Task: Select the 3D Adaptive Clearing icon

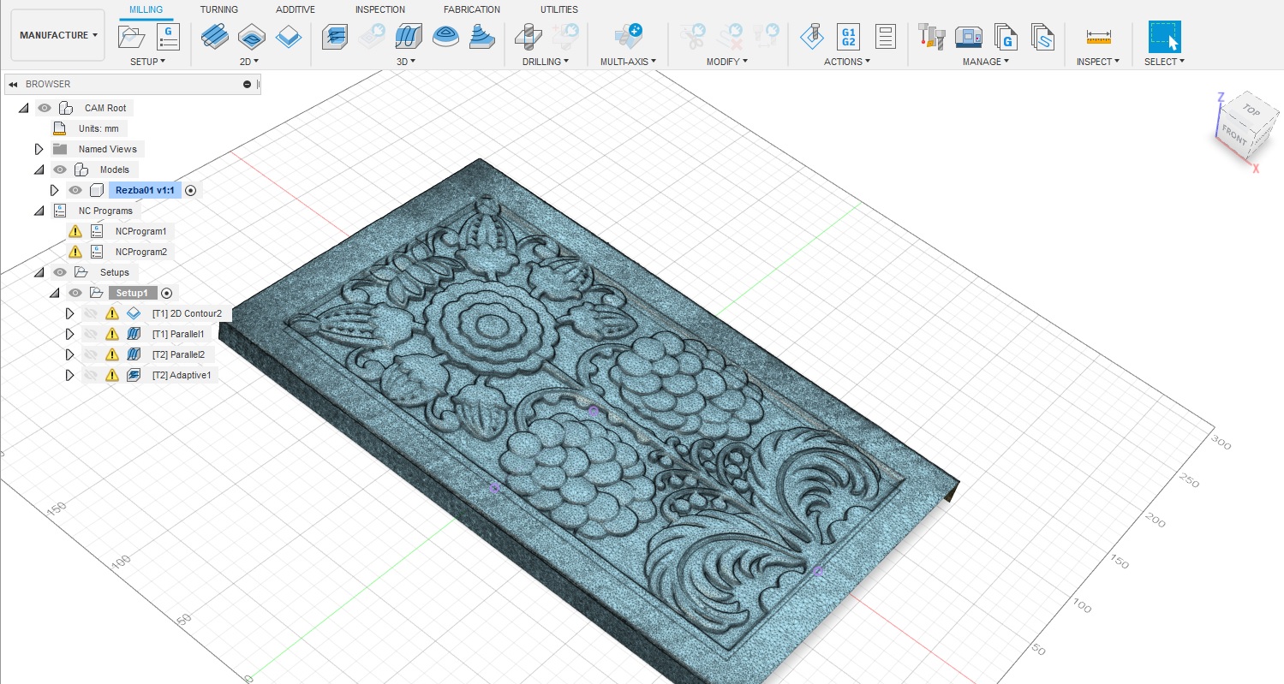Action: 335,37
